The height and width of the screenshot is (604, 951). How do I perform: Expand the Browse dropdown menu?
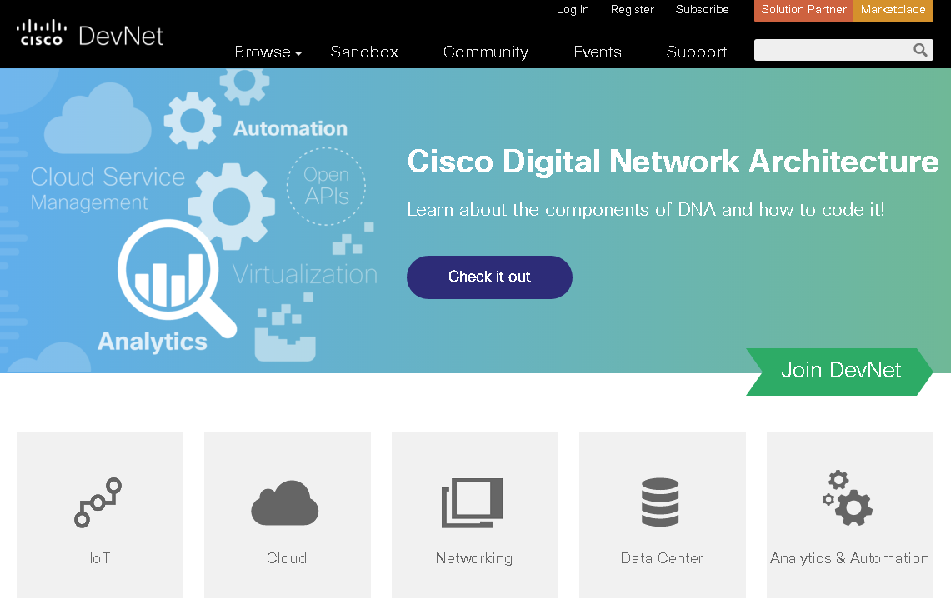coord(268,52)
